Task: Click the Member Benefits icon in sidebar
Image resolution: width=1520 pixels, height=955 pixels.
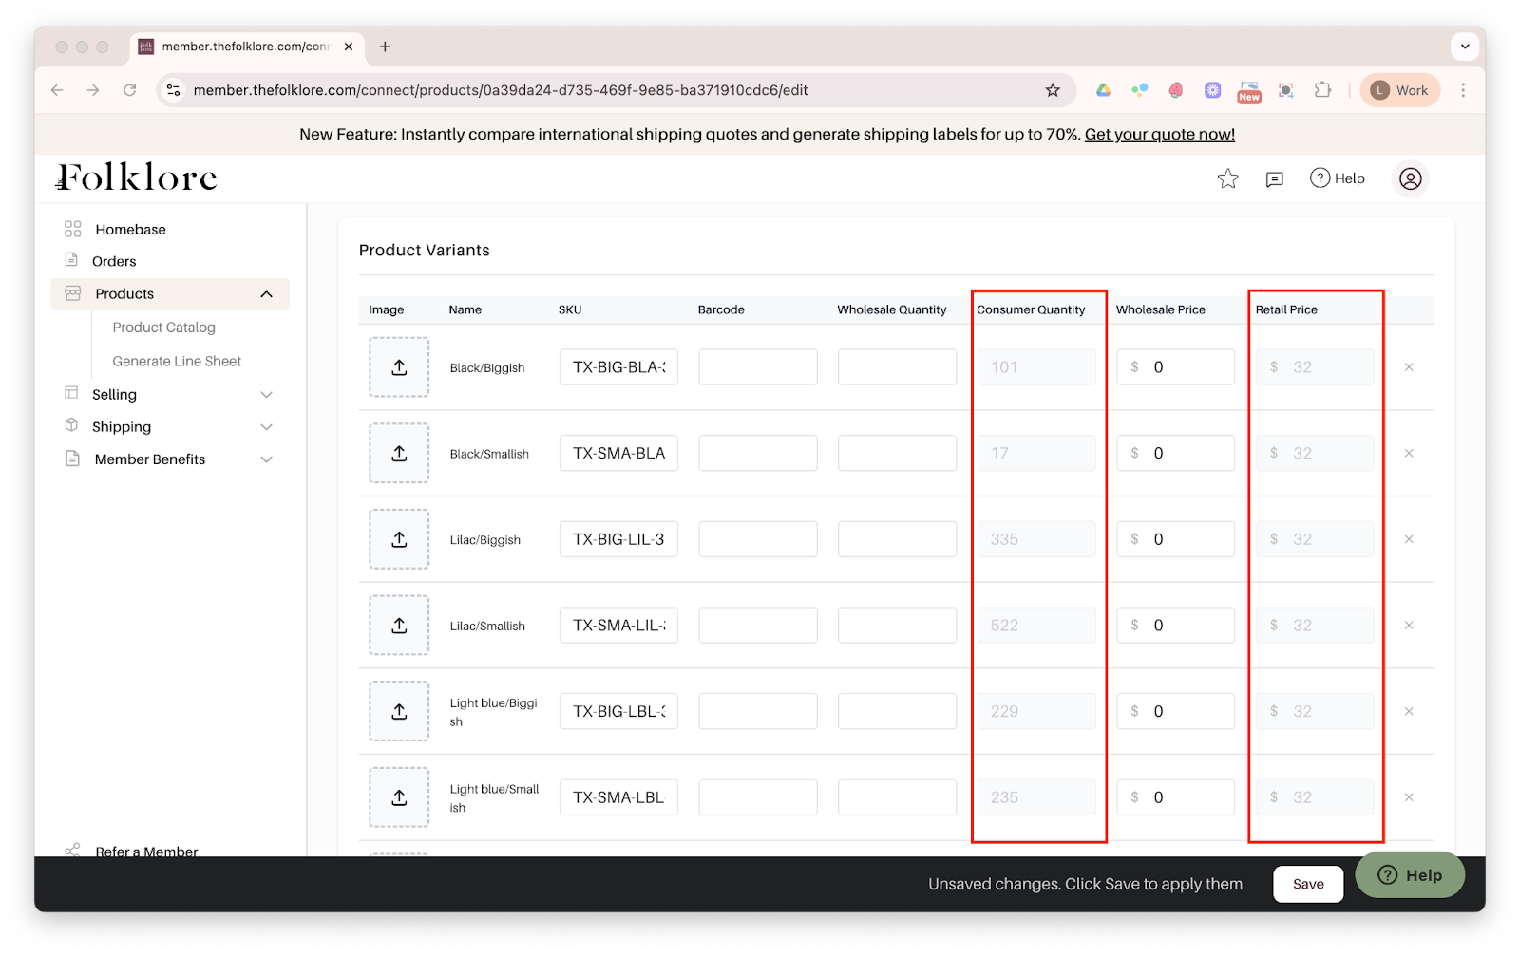Action: [70, 459]
